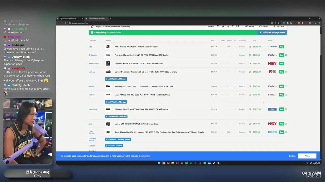The image size is (325, 182).
Task: Start New part list
Action: (x=279, y=26)
